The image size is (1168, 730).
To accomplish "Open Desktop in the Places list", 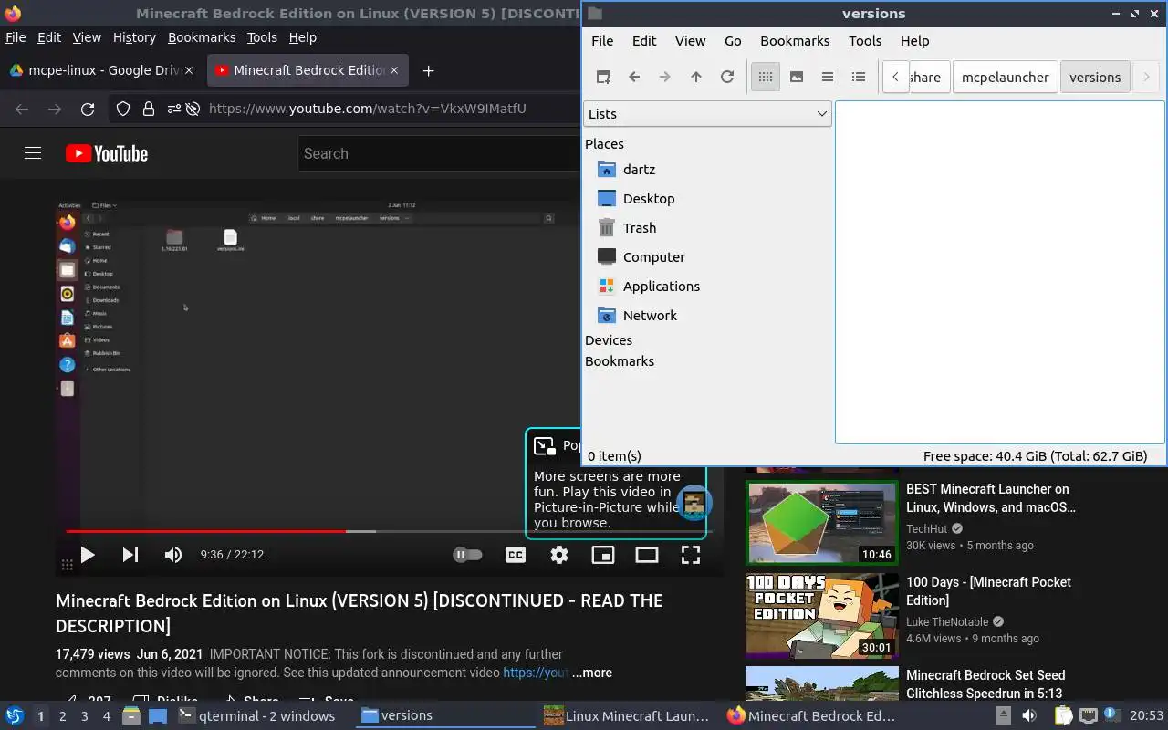I will pos(649,198).
